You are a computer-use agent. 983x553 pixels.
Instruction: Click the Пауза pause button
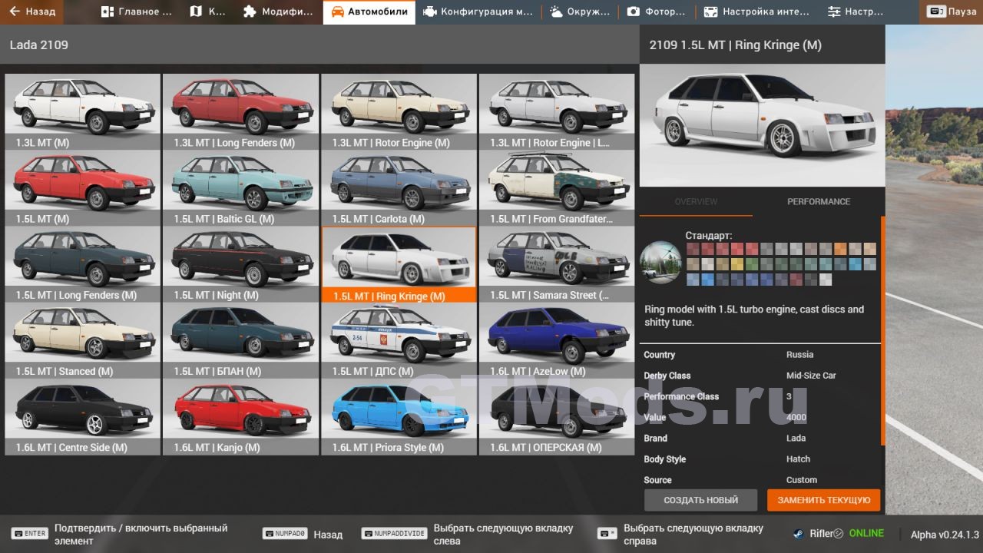pyautogui.click(x=952, y=12)
